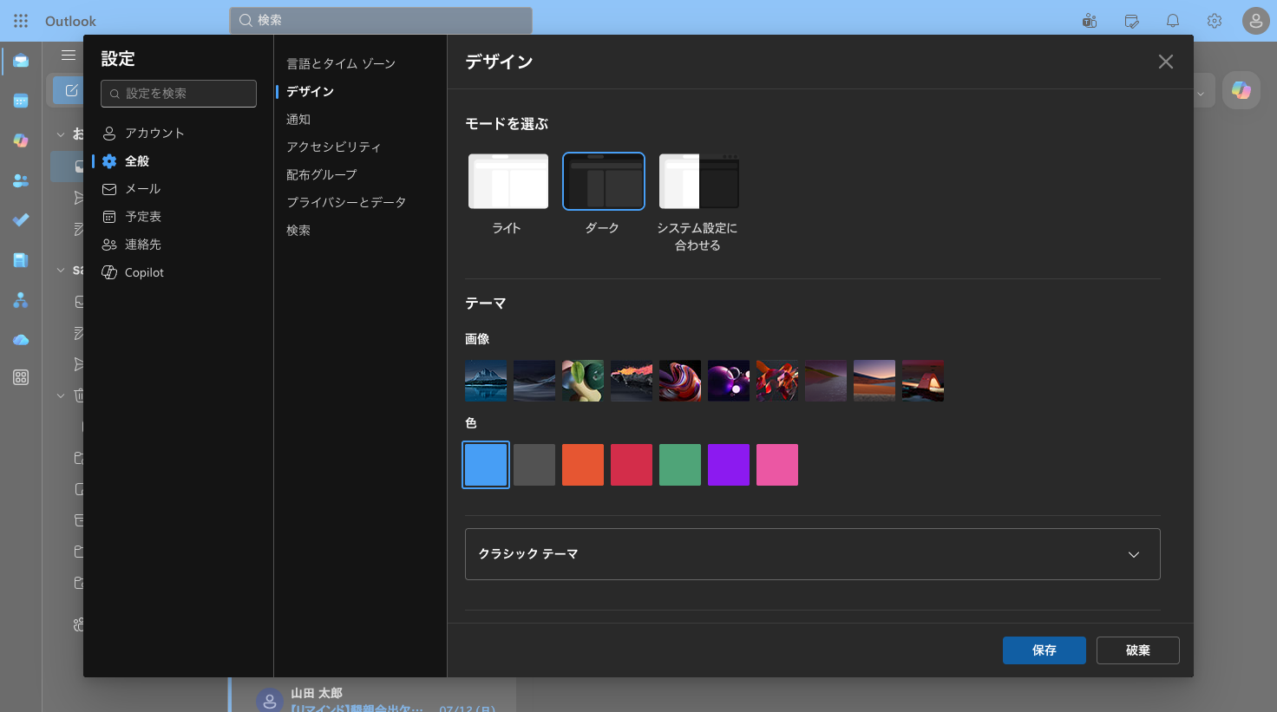Open 通知 subsection
The height and width of the screenshot is (712, 1277).
[x=298, y=119]
